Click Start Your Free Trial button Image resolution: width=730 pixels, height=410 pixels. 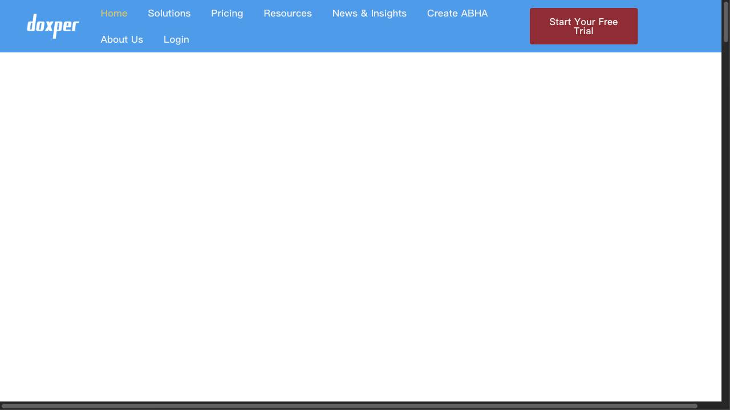coord(583,26)
